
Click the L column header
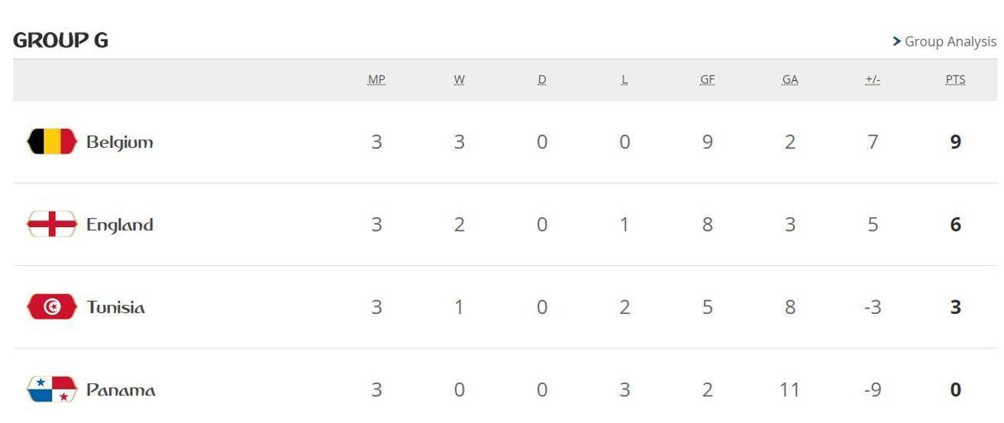click(625, 80)
